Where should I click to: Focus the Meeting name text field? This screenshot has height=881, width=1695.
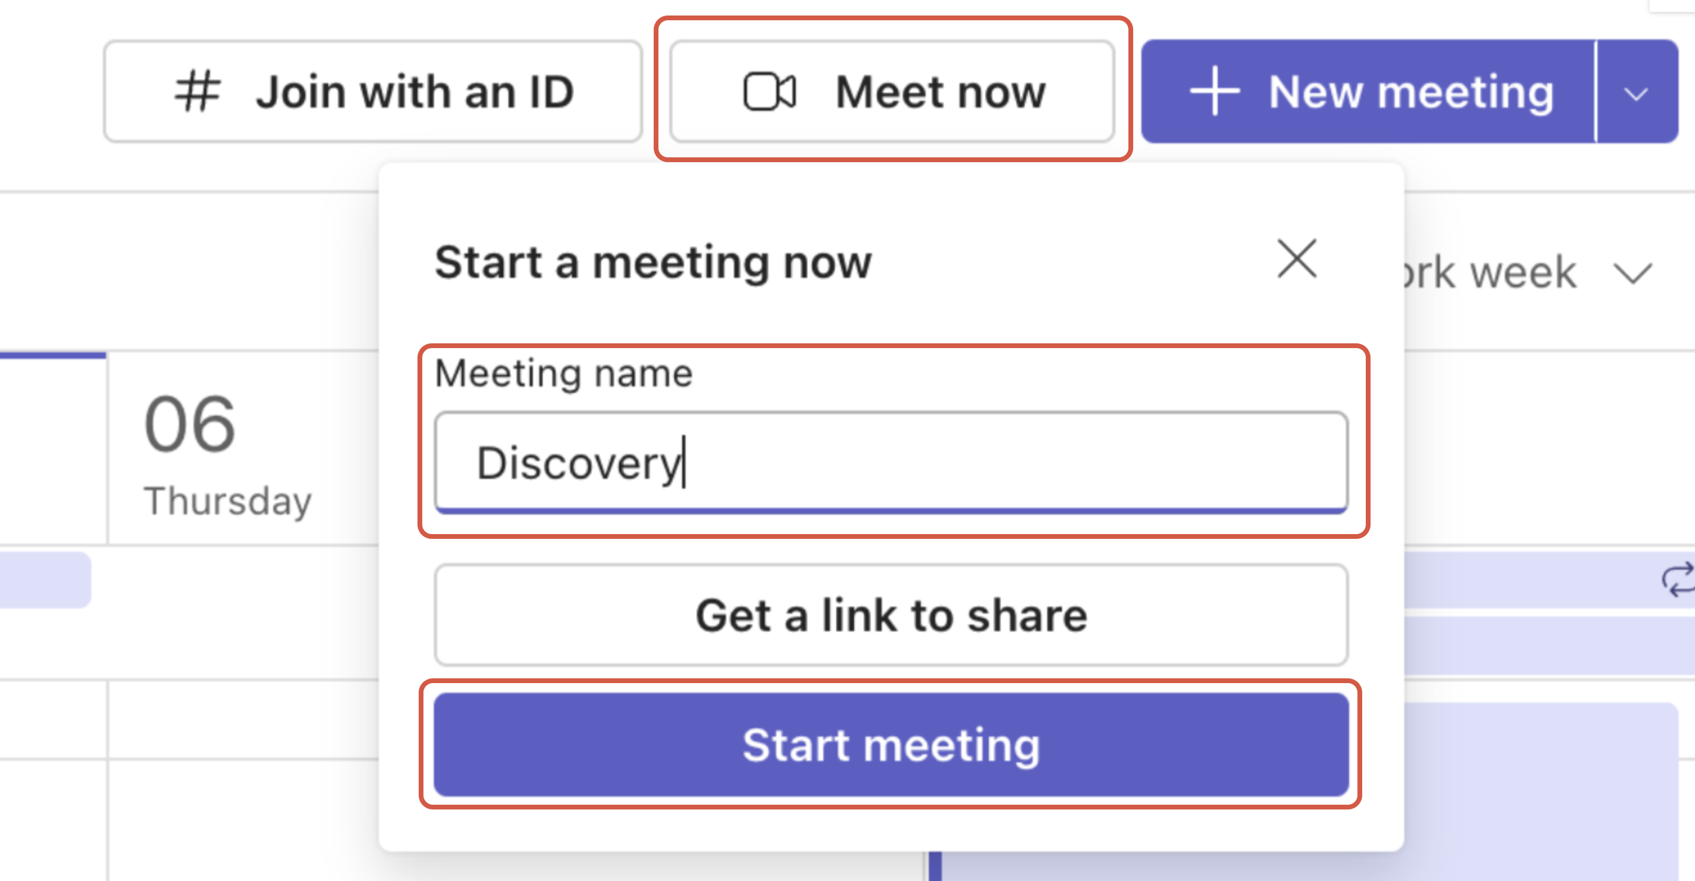point(891,462)
